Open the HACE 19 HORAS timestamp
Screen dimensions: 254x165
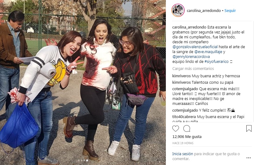click(x=183, y=143)
